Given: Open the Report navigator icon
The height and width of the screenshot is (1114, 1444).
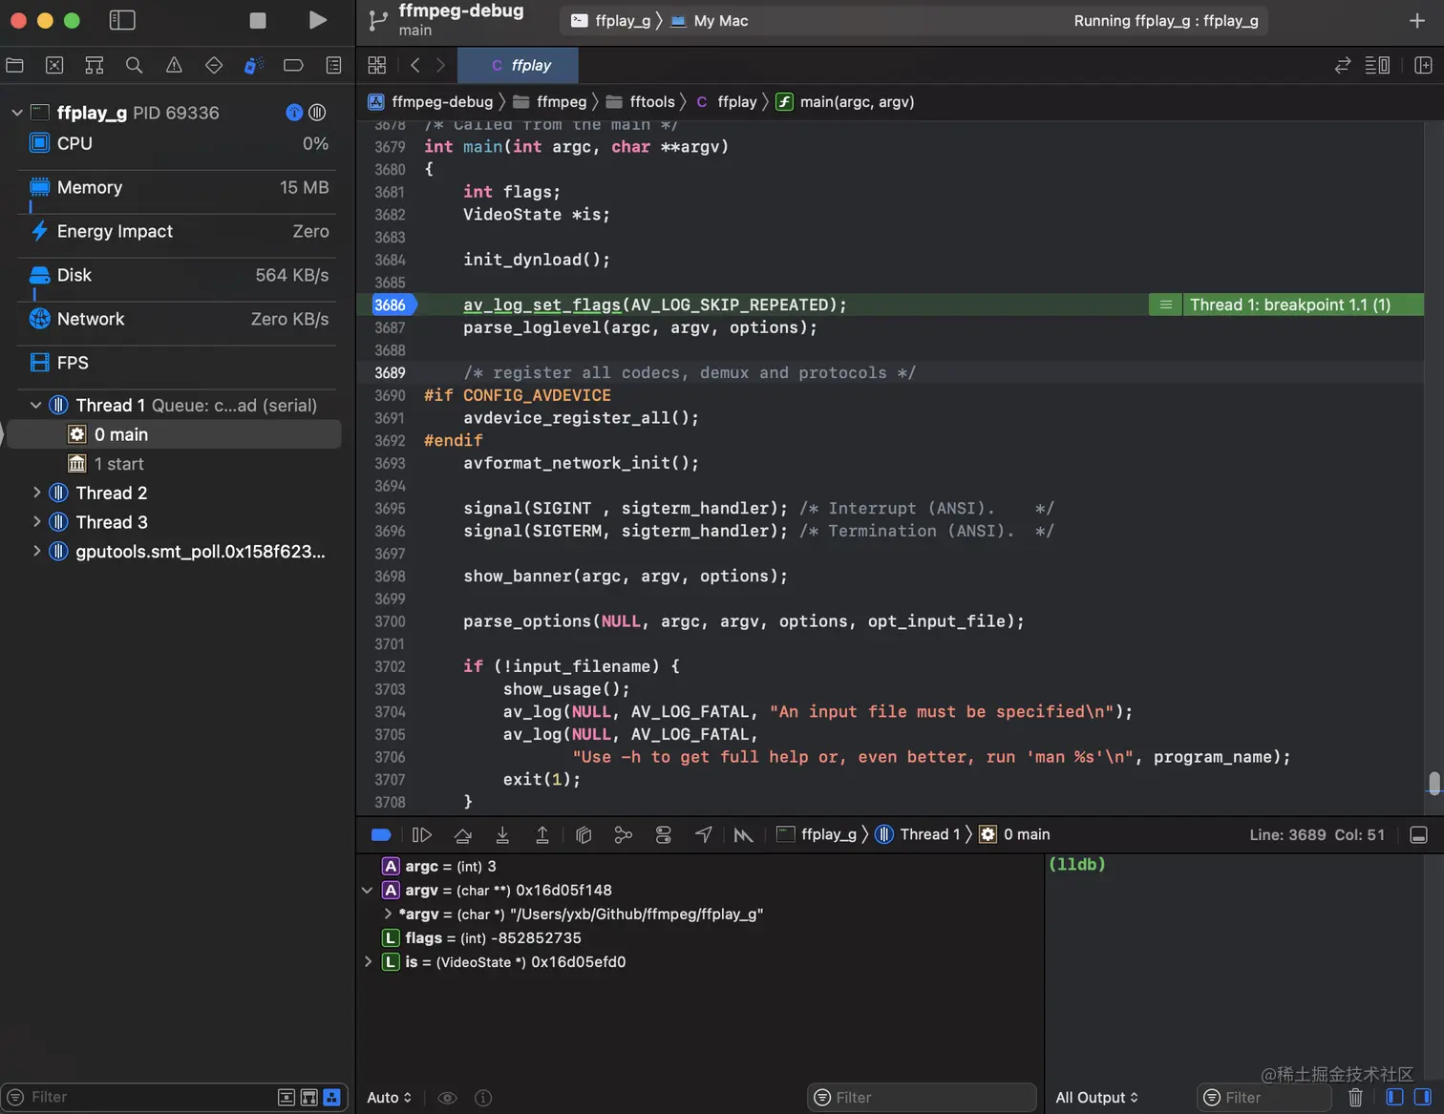Looking at the screenshot, I should point(333,65).
